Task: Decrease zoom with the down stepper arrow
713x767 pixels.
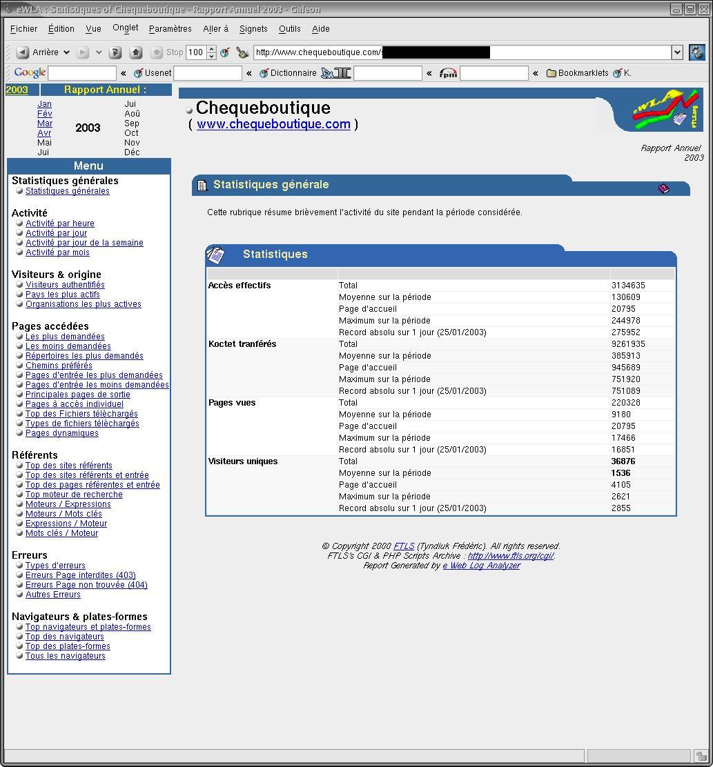Action: click(x=211, y=56)
